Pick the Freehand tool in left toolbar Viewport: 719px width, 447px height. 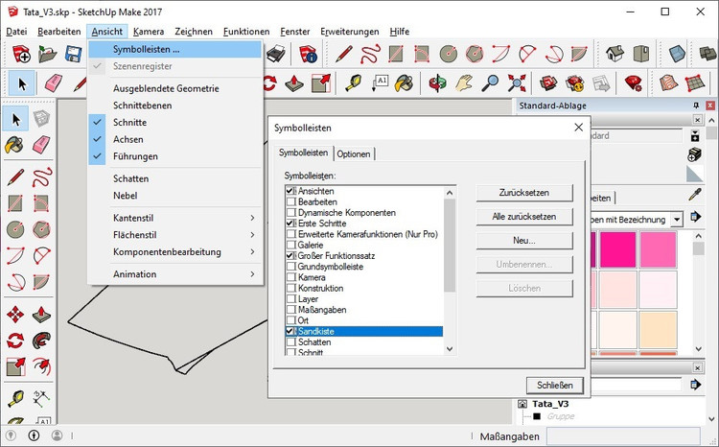(42, 176)
